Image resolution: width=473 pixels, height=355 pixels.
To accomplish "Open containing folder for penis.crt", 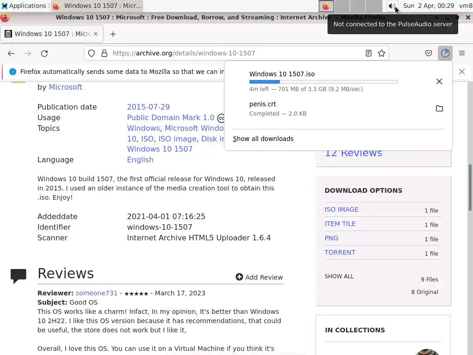I will (x=439, y=108).
